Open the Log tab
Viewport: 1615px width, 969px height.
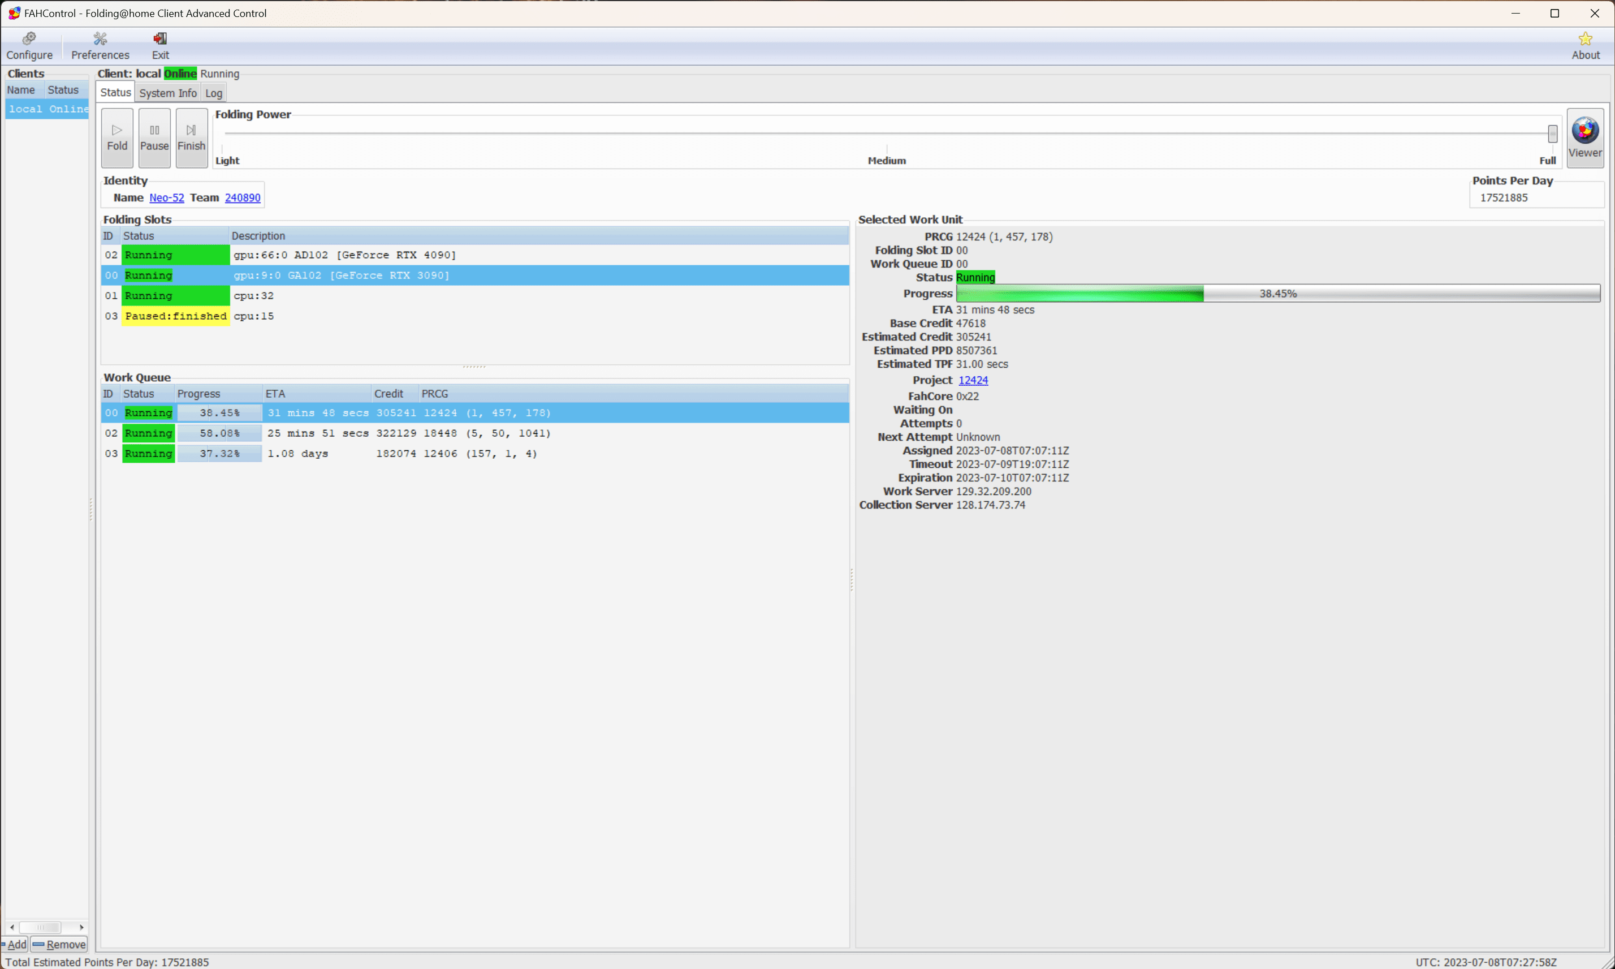(213, 93)
